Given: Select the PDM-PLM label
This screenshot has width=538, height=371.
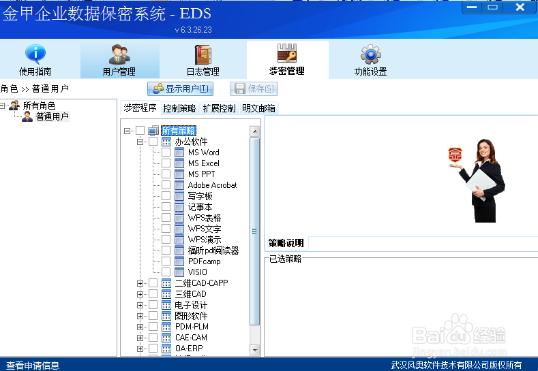Looking at the screenshot, I should pos(192,327).
